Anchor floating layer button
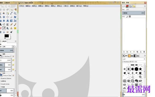 141,52
